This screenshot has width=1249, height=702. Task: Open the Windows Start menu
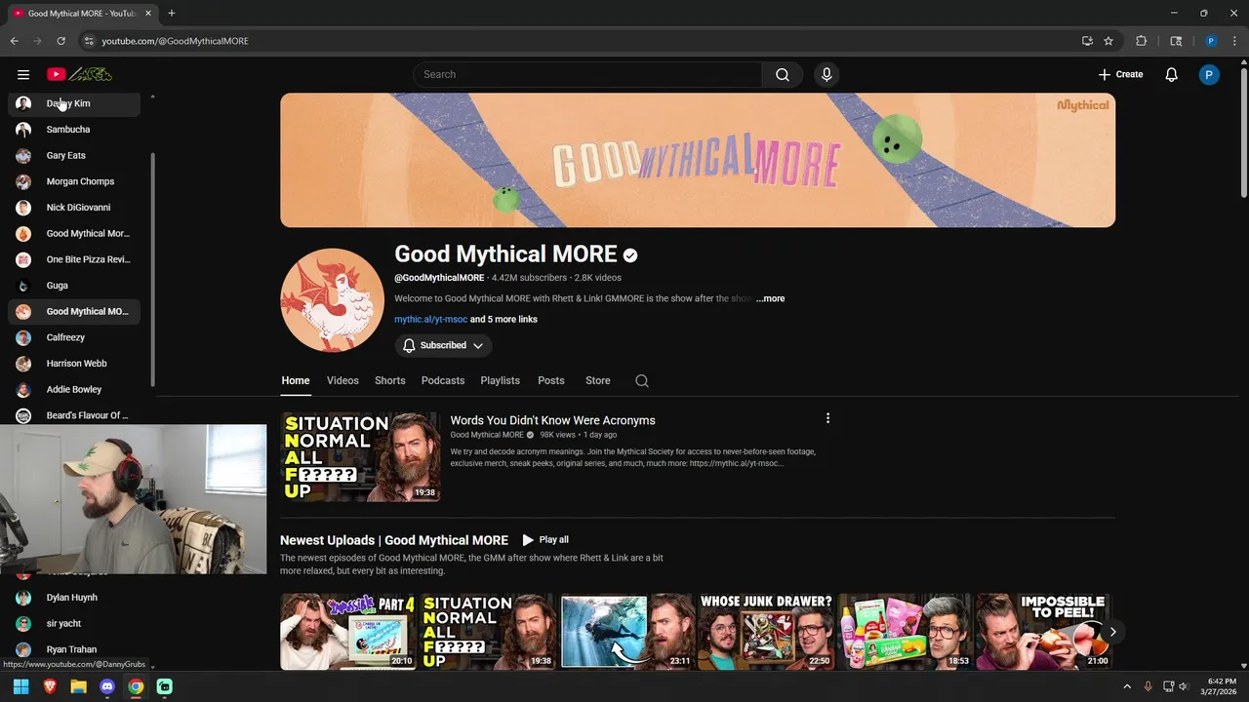point(20,686)
